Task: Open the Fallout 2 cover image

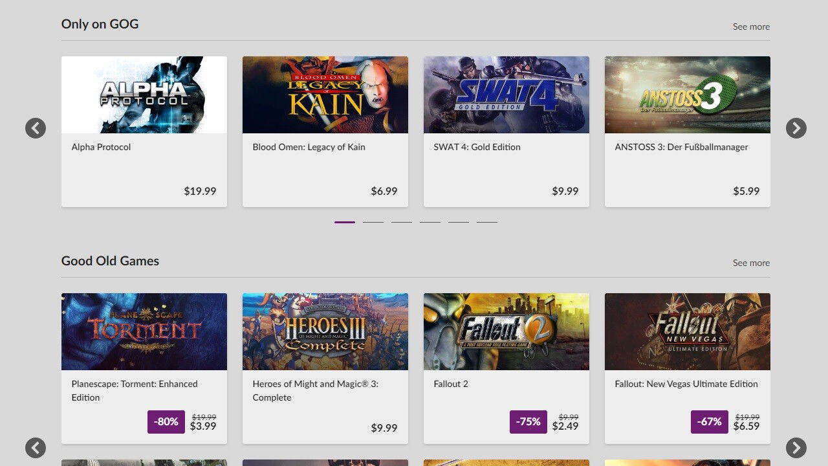Action: [507, 331]
